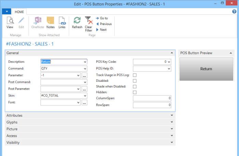Image resolution: width=239 pixels, height=156 pixels.
Task: Toggle the Disabled checkbox
Action: 135,81
